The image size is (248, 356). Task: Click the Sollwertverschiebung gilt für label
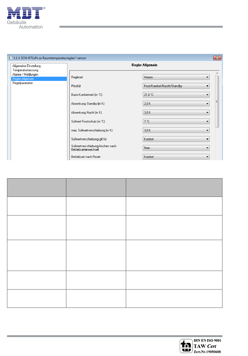click(89, 139)
